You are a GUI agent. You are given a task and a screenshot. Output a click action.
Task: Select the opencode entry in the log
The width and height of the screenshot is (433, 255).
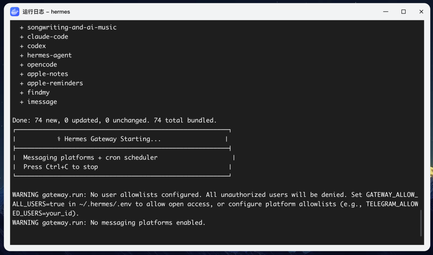tap(42, 65)
